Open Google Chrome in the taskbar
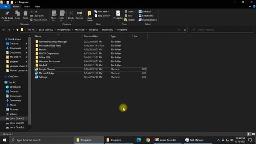256x144 pixels. [x=148, y=140]
